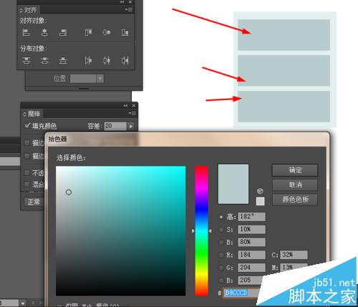358x307 pixels.
Task: Click the 颜色色板 button
Action: coord(295,200)
